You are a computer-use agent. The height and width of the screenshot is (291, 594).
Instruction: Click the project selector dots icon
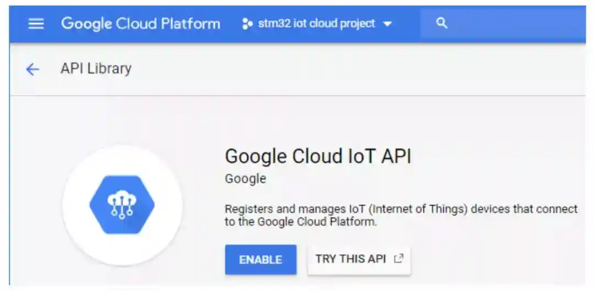tap(247, 24)
